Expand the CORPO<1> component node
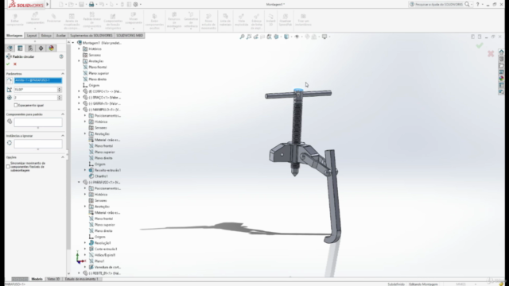The image size is (509, 286). (x=79, y=91)
